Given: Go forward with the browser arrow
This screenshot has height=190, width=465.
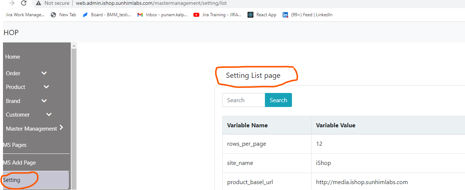Looking at the screenshot, I should (x=12, y=3).
